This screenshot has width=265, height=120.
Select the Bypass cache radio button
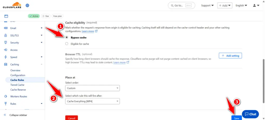click(67, 38)
